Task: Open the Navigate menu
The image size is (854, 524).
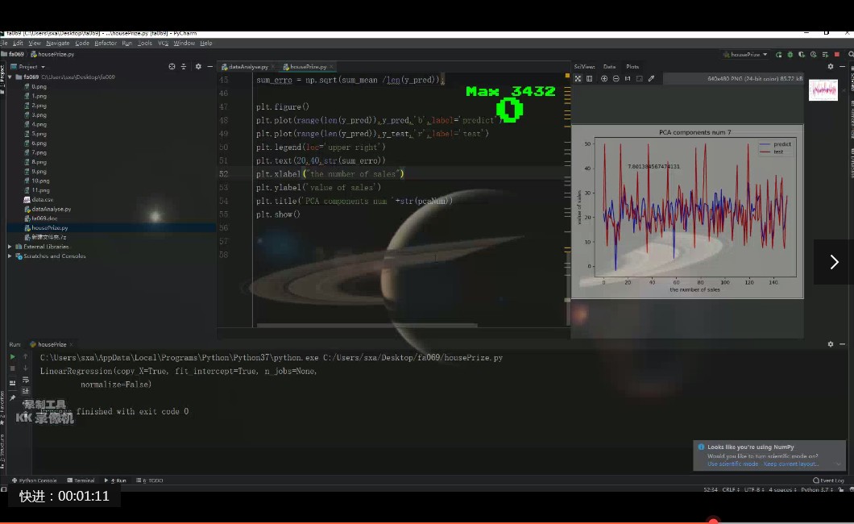Action: click(58, 43)
